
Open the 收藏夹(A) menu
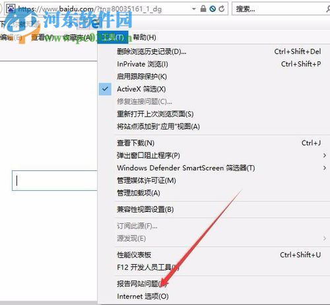(x=78, y=38)
